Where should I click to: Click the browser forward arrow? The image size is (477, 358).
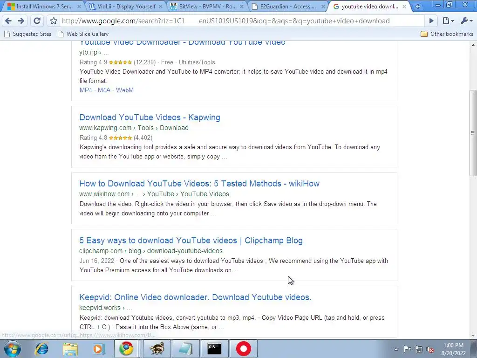[21, 21]
